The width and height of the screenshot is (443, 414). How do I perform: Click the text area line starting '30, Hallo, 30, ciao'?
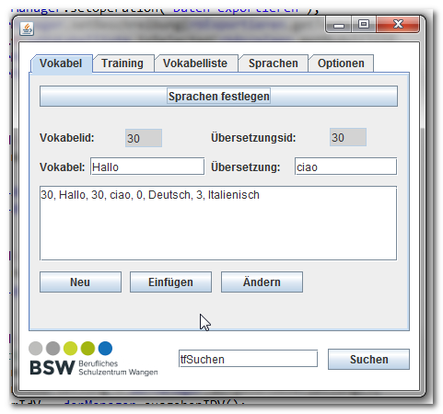point(150,195)
